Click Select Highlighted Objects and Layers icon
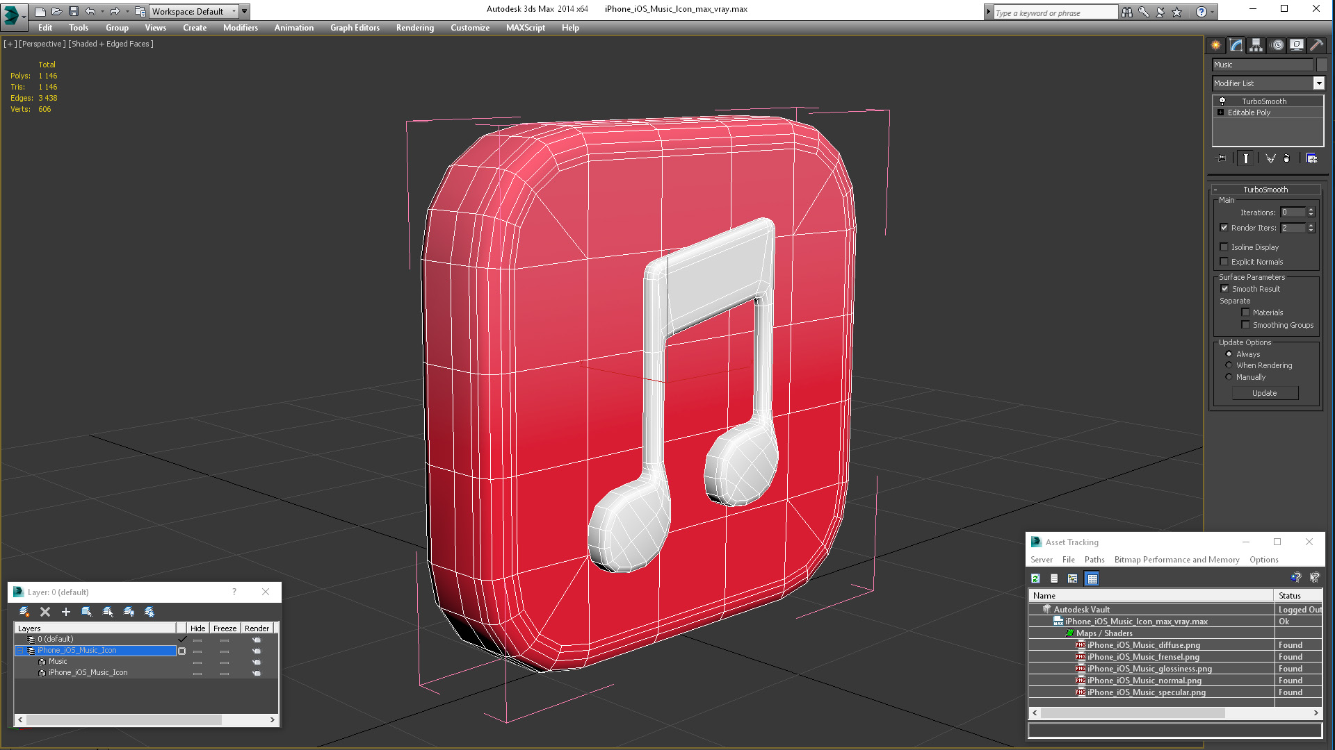The width and height of the screenshot is (1335, 750). (x=87, y=612)
